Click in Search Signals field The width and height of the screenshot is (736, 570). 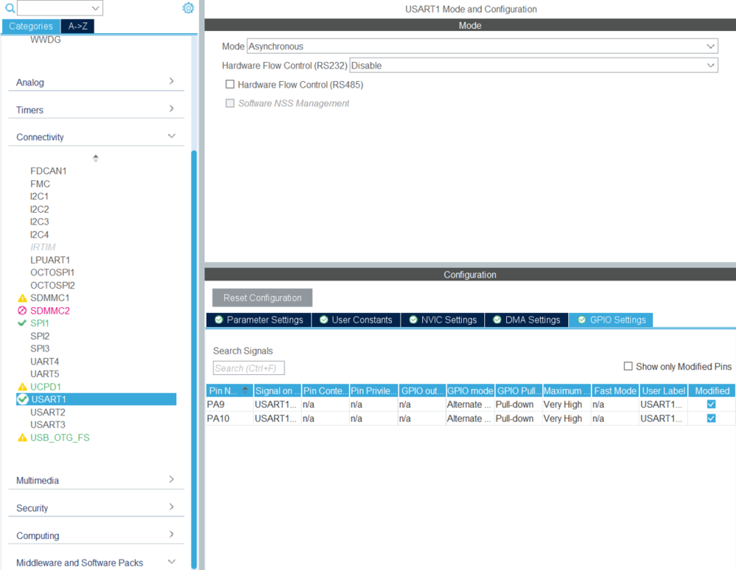249,368
